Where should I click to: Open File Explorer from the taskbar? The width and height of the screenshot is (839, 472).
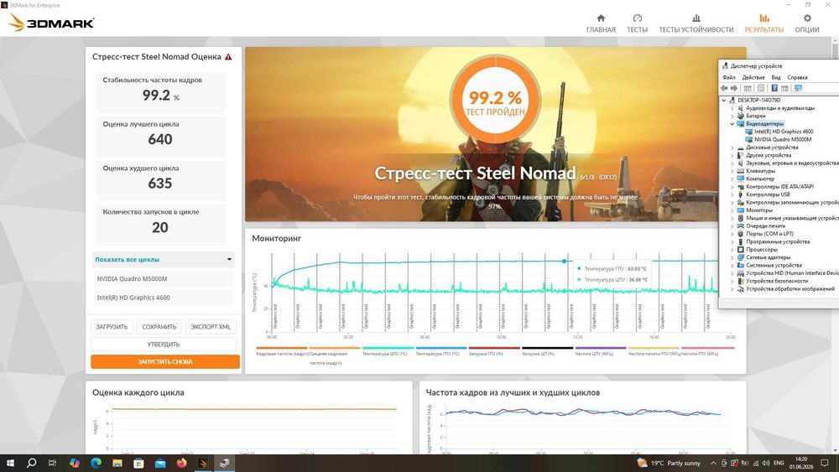click(117, 463)
